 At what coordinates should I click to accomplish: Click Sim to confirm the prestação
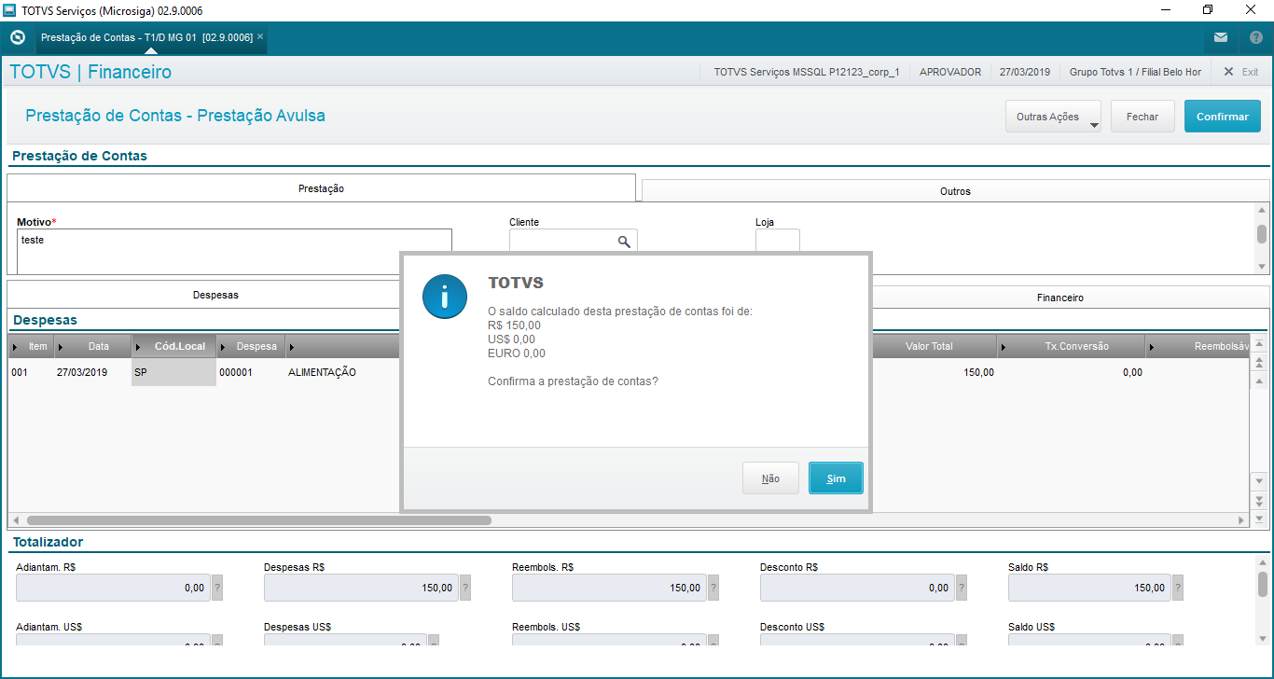[x=836, y=478]
